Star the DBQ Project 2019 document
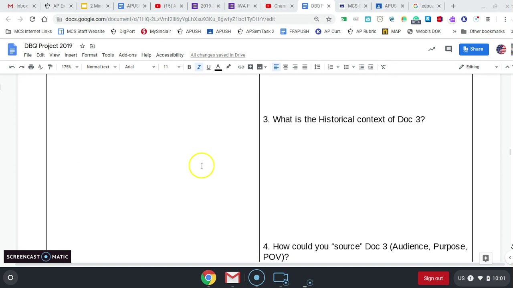The width and height of the screenshot is (513, 288). pyautogui.click(x=82, y=46)
